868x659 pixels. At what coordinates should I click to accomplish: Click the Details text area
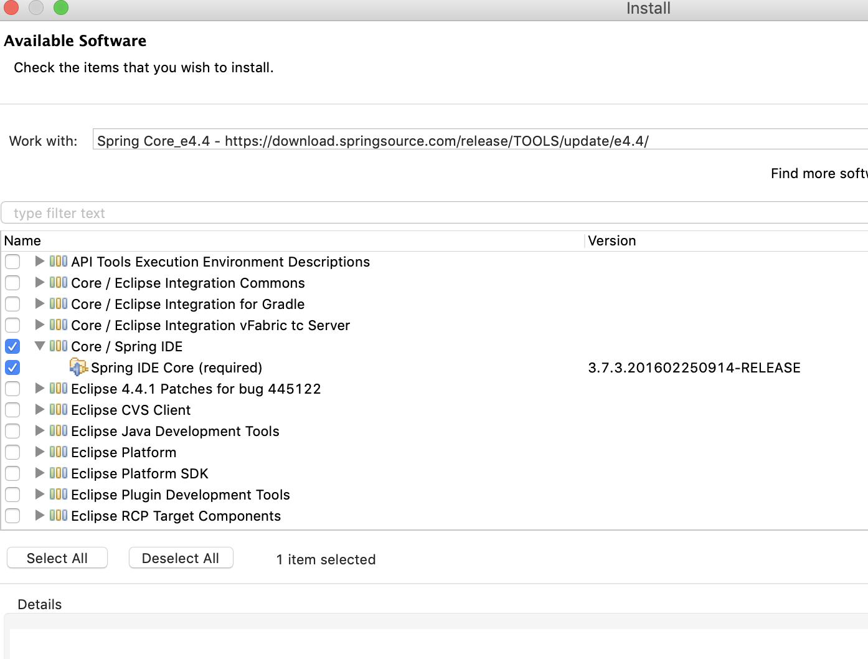click(x=438, y=643)
